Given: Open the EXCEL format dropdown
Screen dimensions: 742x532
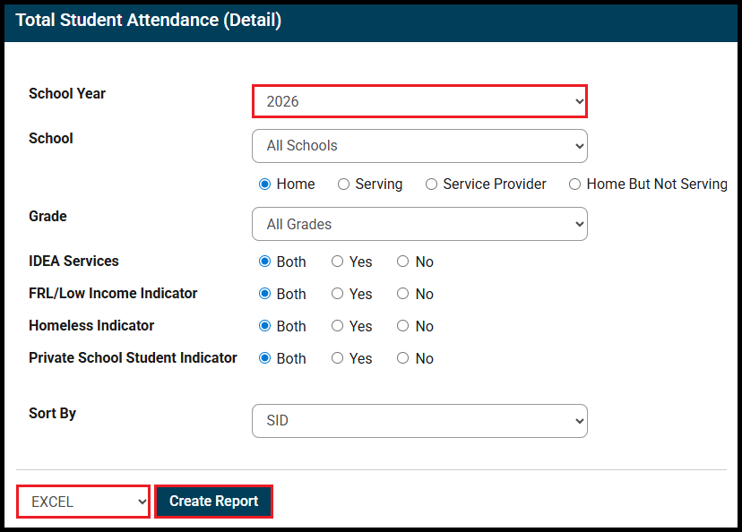Looking at the screenshot, I should 83,502.
